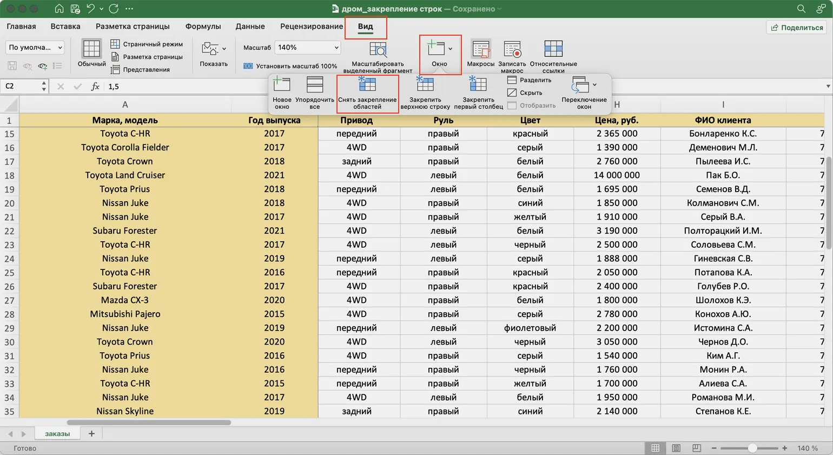The image size is (833, 455).
Task: Toggle Relative References (Относительные ссылки)
Action: (553, 50)
